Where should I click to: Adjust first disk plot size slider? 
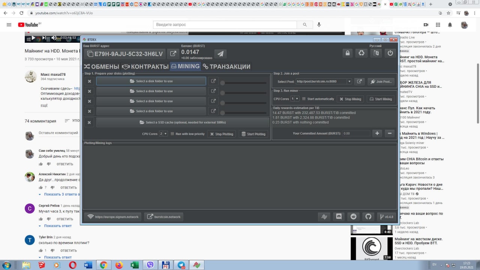point(244,82)
